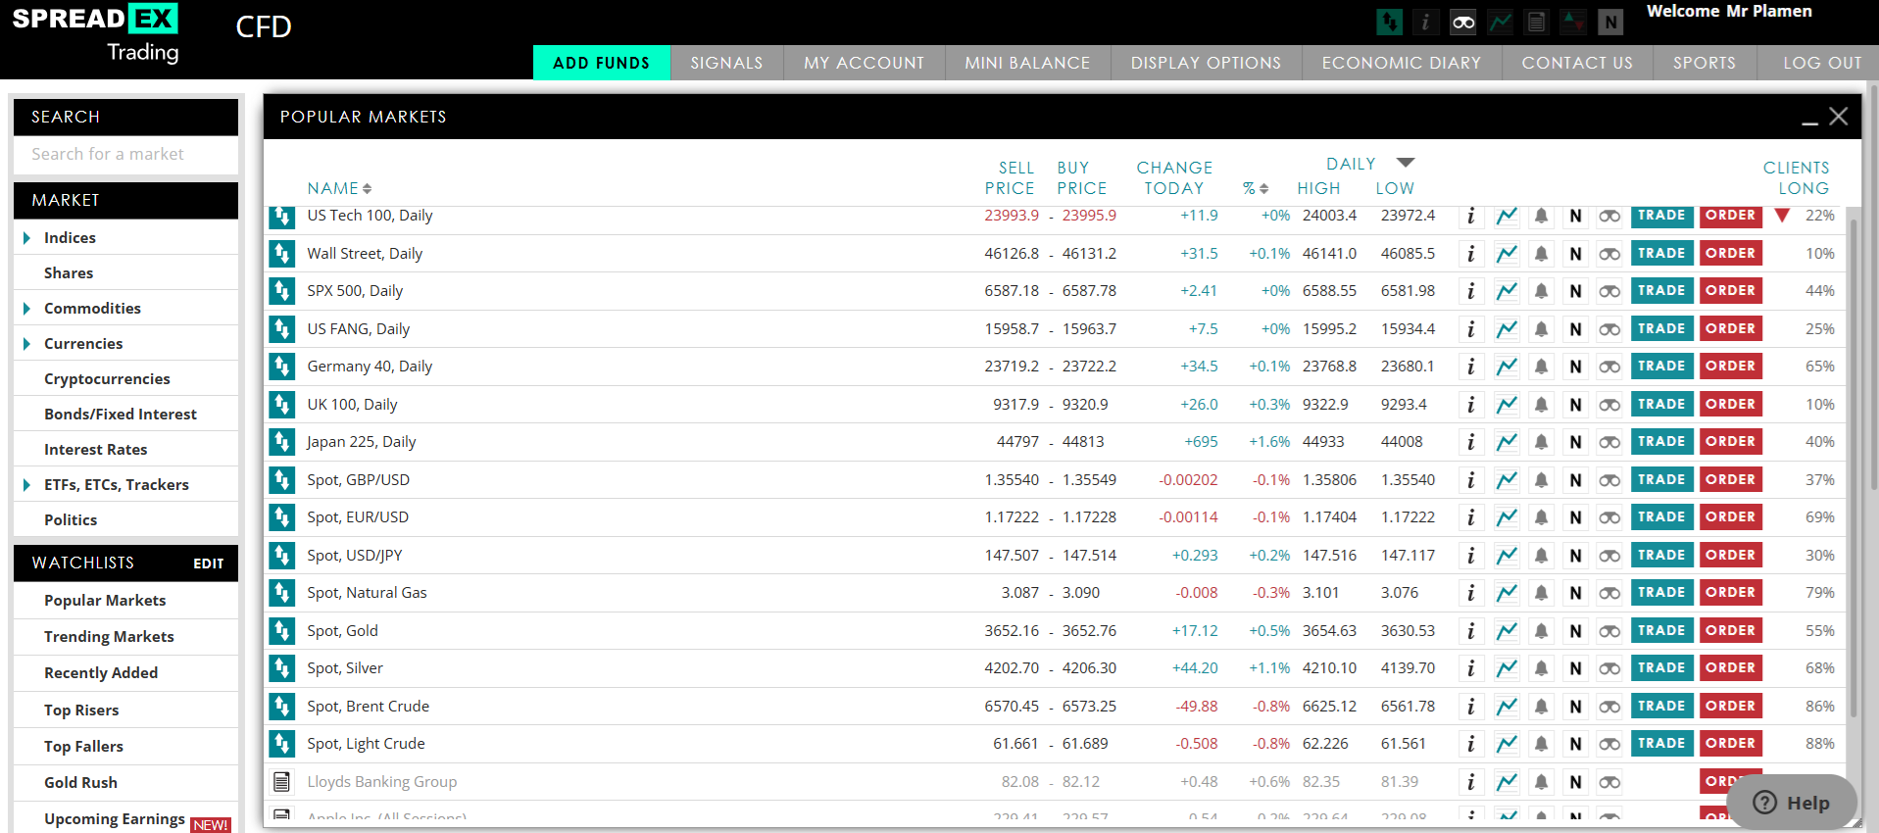This screenshot has height=833, width=1879.
Task: Open the chart for Germany 40, Daily
Action: (x=1507, y=367)
